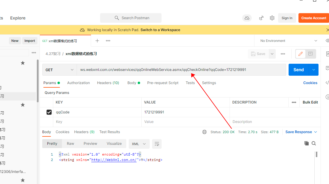Image resolution: width=329 pixels, height=184 pixels.
Task: Switch response view to Preview
Action: [x=90, y=144]
